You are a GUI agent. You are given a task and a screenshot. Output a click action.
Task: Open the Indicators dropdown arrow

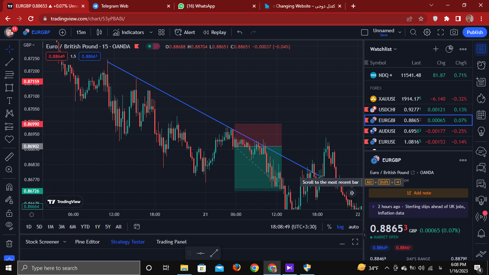[151, 32]
